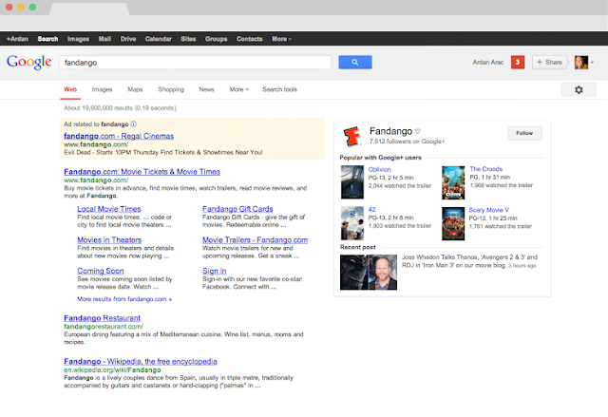Expand the account dropdown arrow by avatar
Screen dimensions: 608x417
(592, 63)
